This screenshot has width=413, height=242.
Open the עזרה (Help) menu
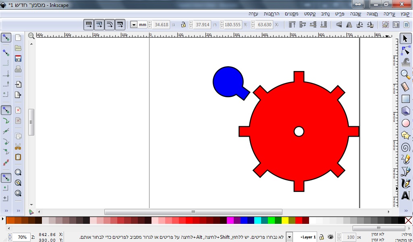pyautogui.click(x=253, y=14)
